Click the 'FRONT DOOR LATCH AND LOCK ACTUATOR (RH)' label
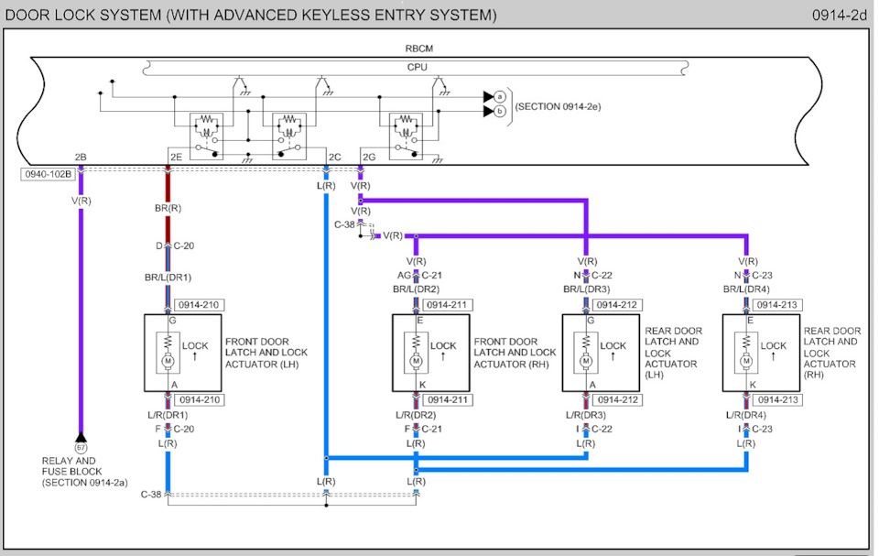 click(515, 353)
